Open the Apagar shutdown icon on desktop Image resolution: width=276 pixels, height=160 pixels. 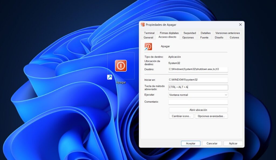[120, 66]
